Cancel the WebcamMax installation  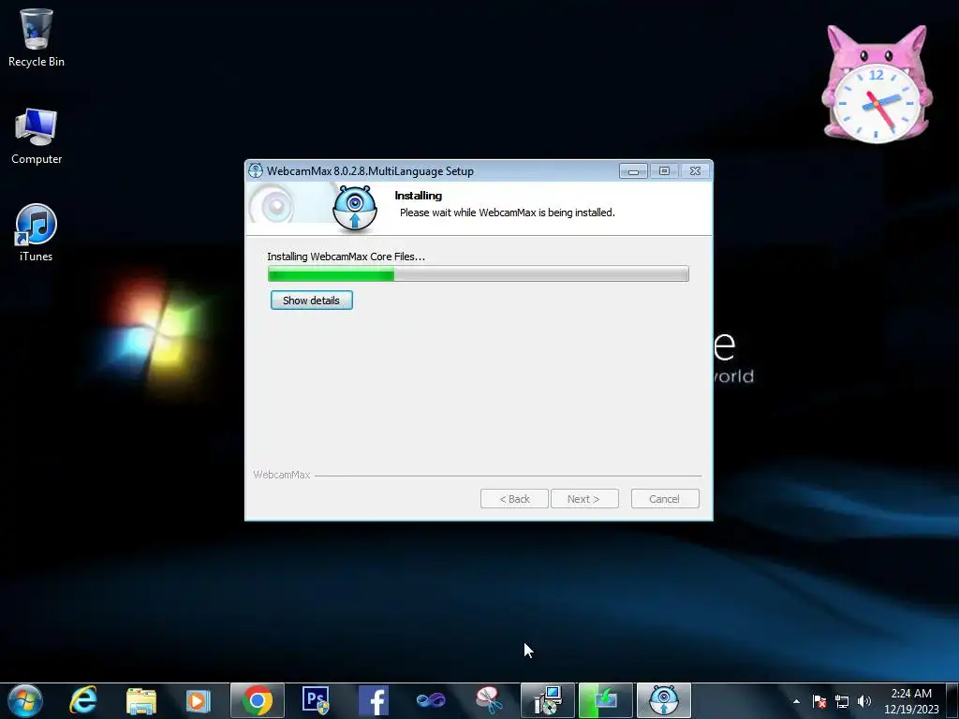point(665,499)
